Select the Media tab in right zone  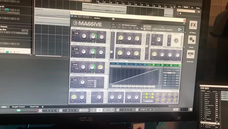coord(186,7)
